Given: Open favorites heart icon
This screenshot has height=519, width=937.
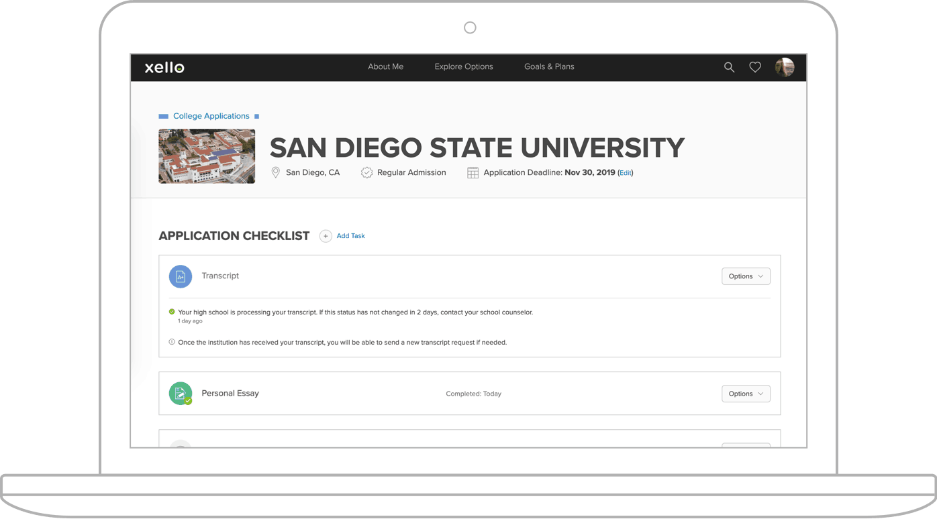Looking at the screenshot, I should coord(755,67).
